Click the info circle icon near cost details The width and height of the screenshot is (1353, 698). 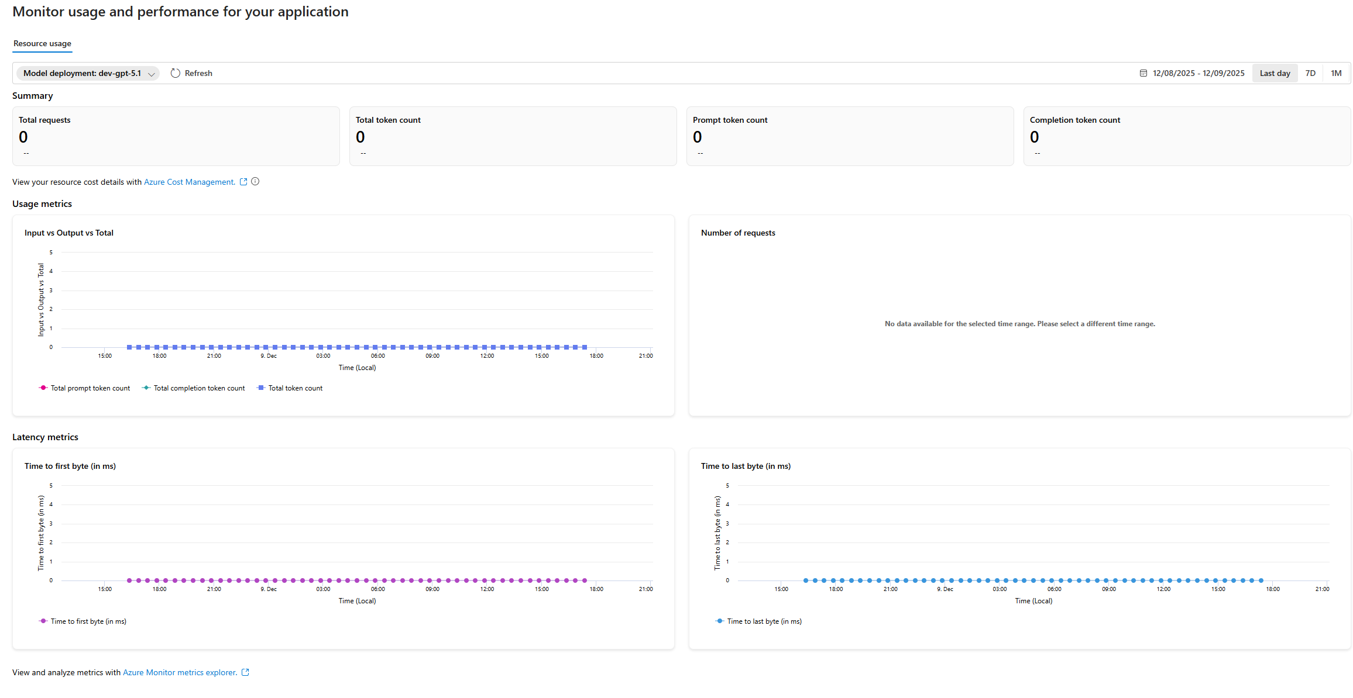point(255,182)
